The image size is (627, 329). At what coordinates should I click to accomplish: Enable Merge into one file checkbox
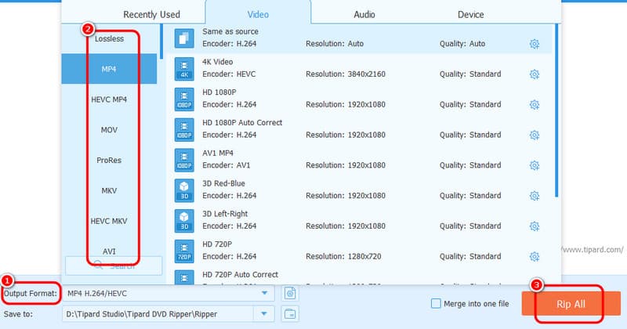point(436,303)
